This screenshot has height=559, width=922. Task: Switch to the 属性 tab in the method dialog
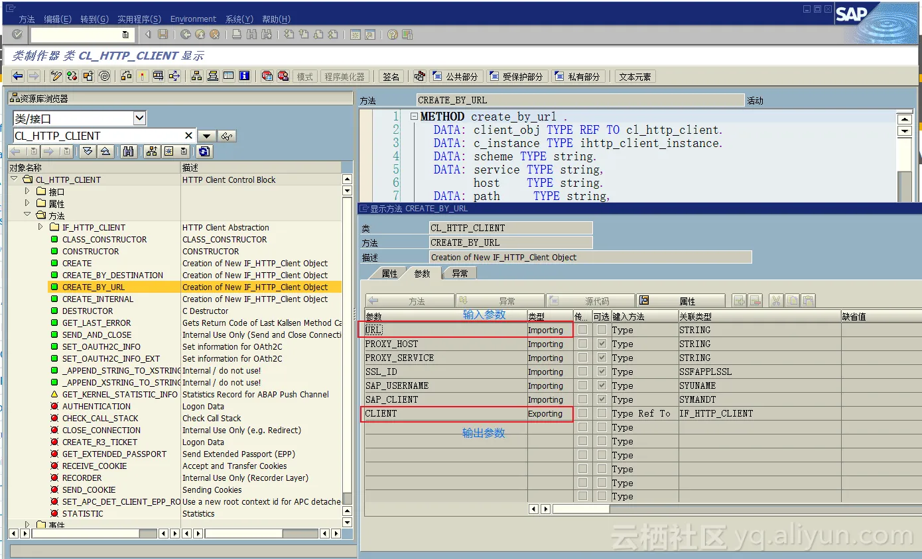point(389,273)
